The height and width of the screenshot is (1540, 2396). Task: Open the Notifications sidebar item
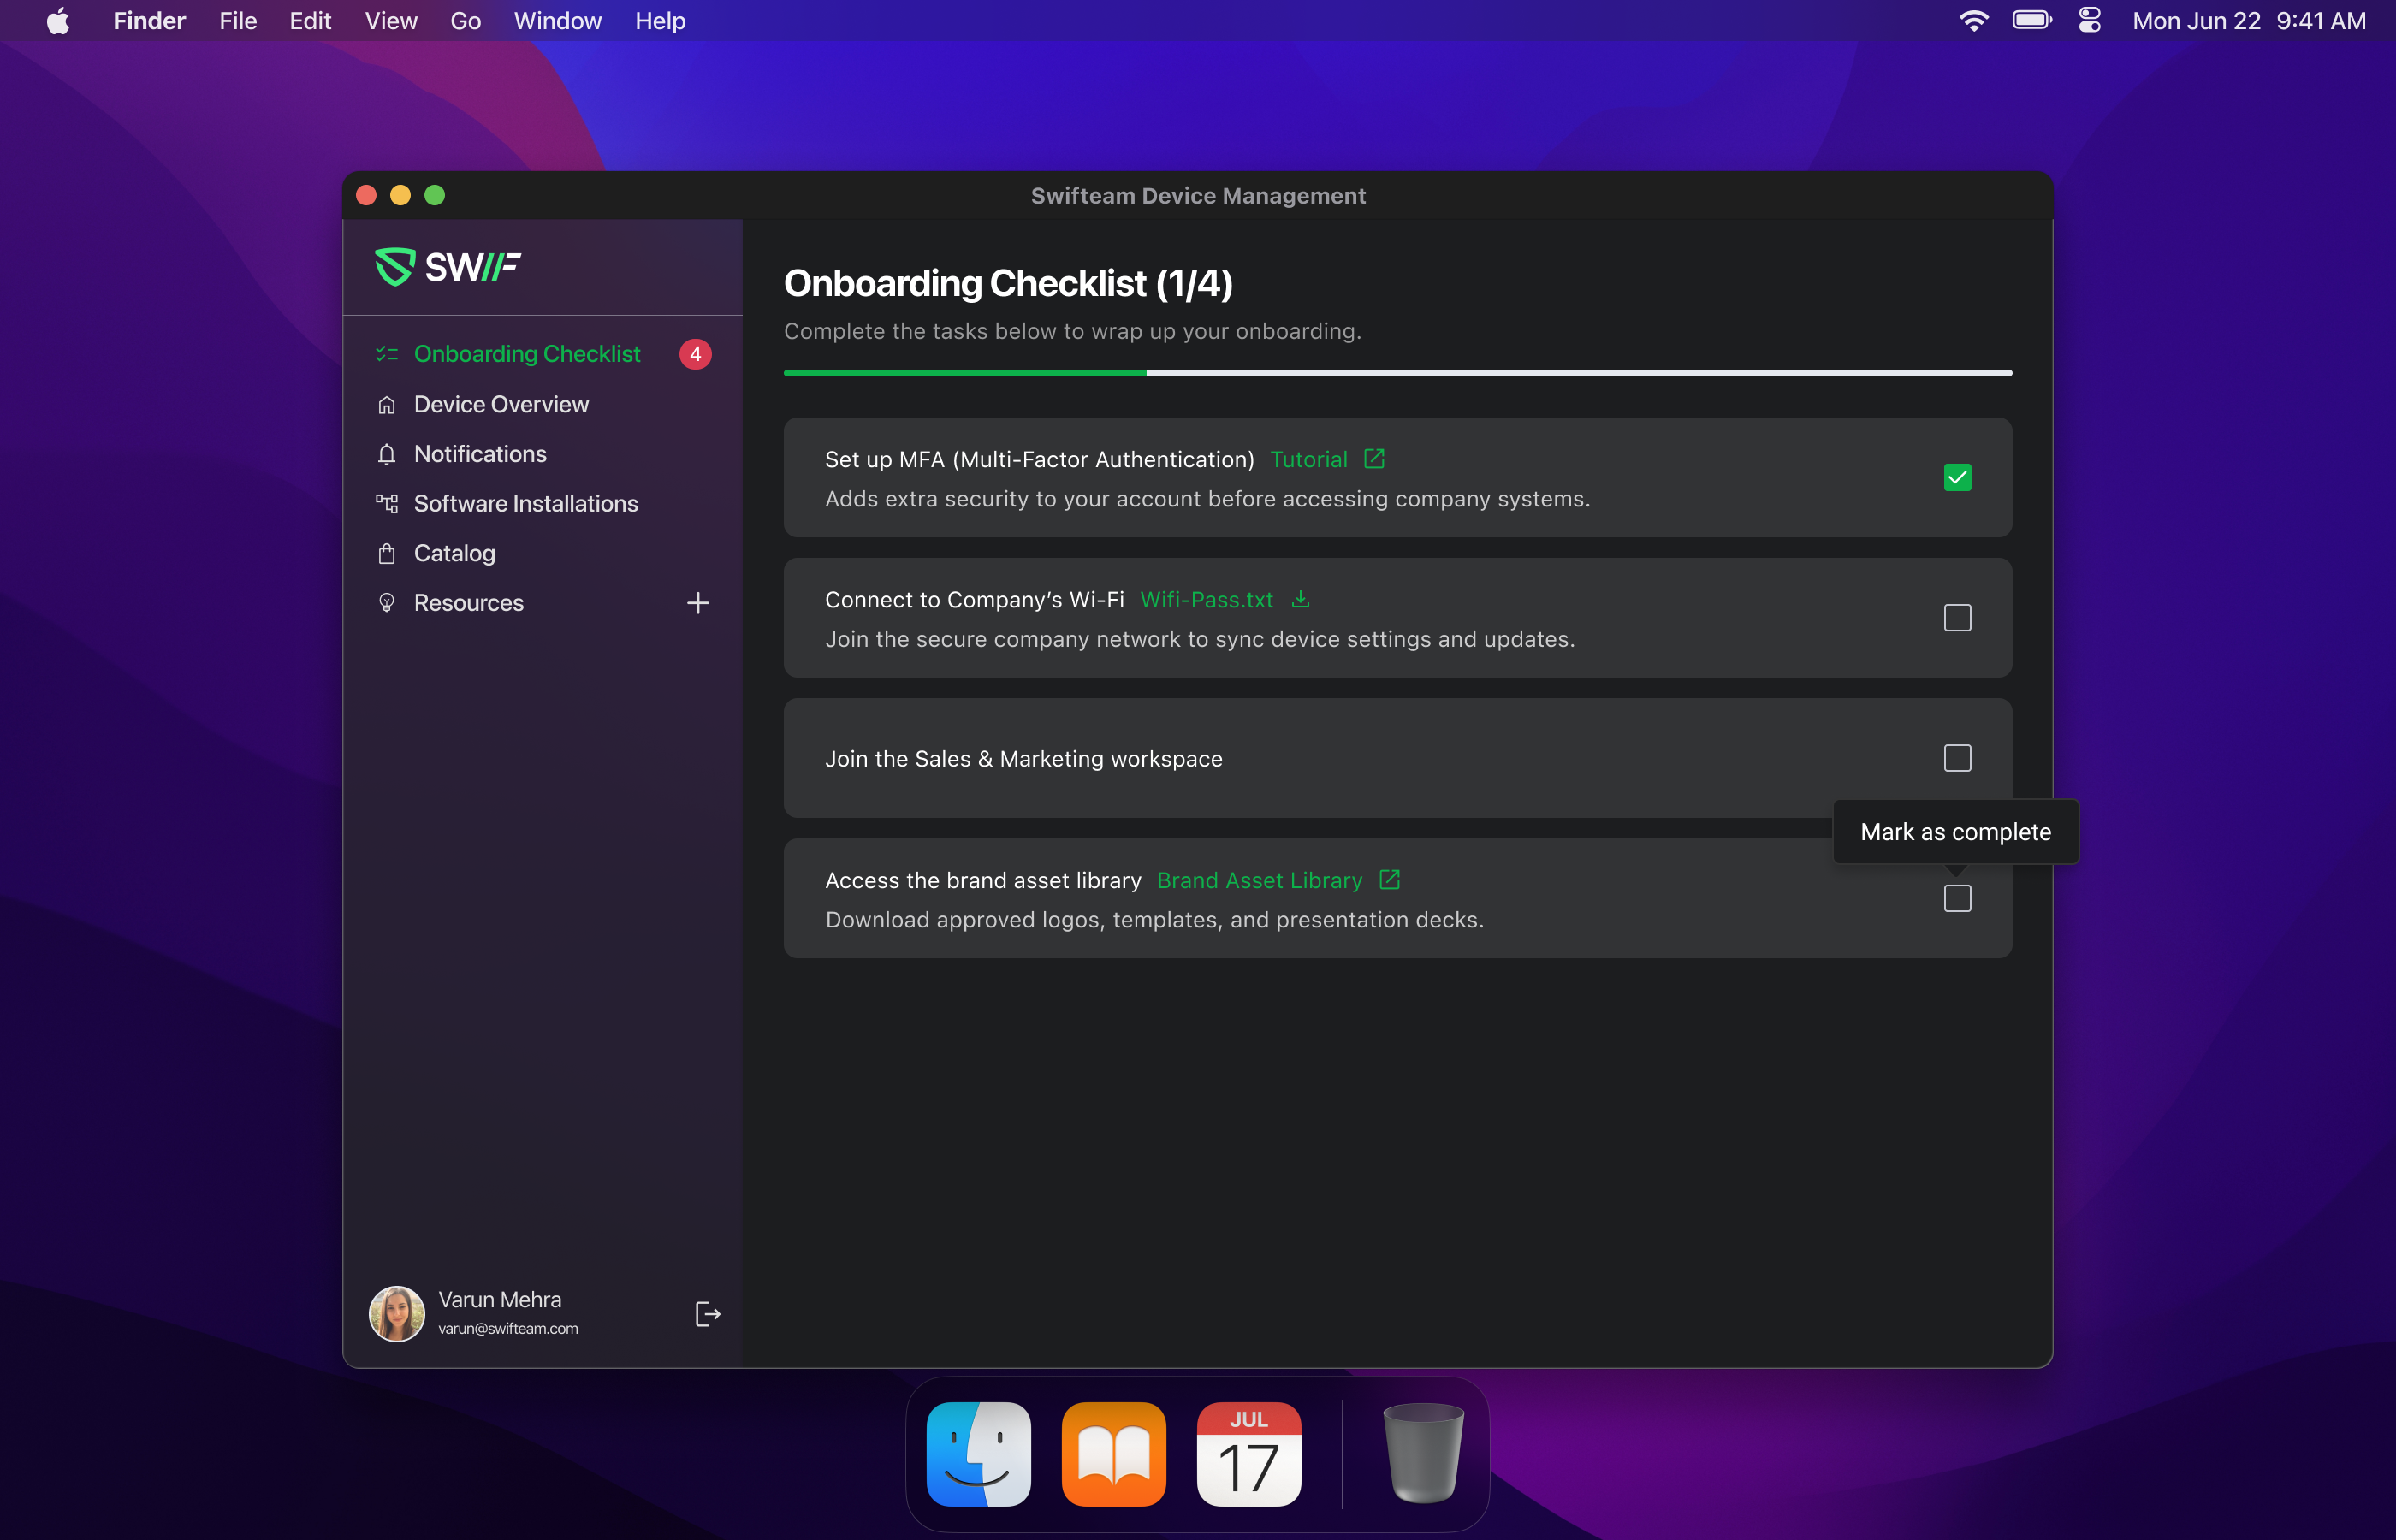pos(480,454)
